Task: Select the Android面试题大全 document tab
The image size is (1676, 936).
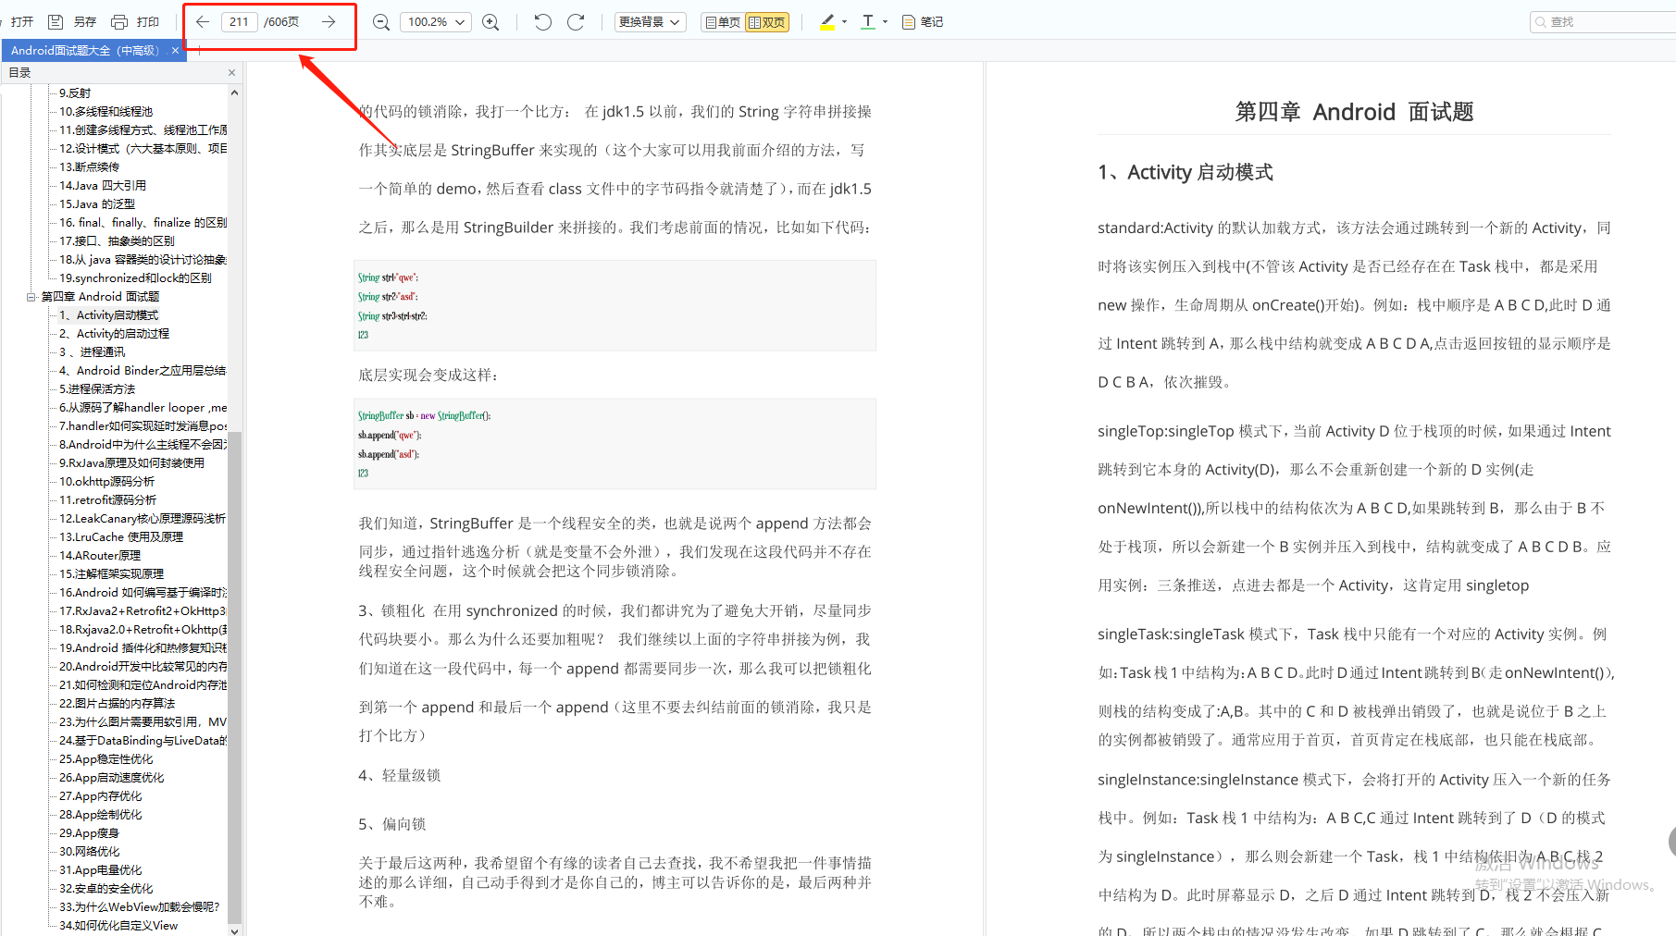Action: (85, 51)
